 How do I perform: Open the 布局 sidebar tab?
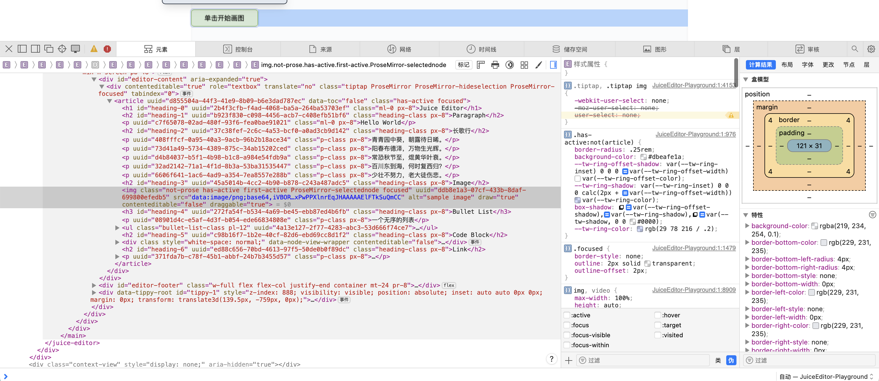tap(787, 65)
